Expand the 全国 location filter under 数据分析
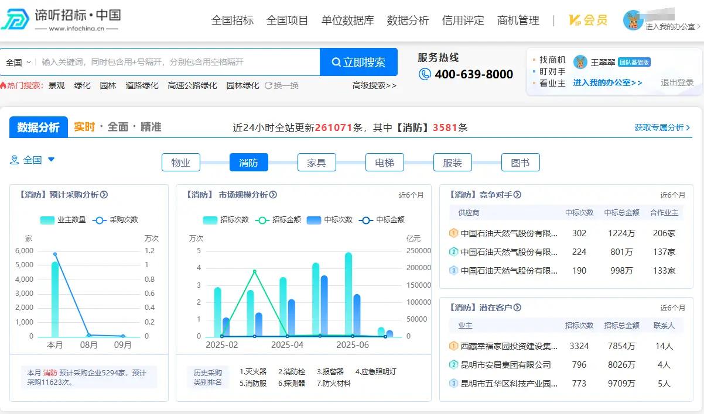Screen dimensions: 704x414 point(33,160)
